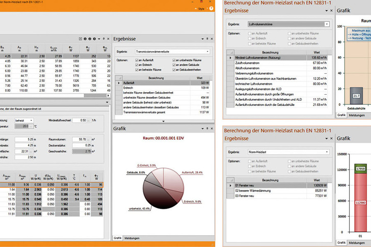The width and height of the screenshot is (371, 247).
Task: Pin the pie chart Grafik panel
Action: pyautogui.click(x=206, y=129)
